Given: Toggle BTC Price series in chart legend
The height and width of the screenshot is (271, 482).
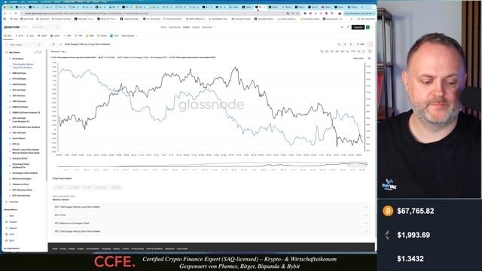Looking at the screenshot, I should tap(107, 57).
